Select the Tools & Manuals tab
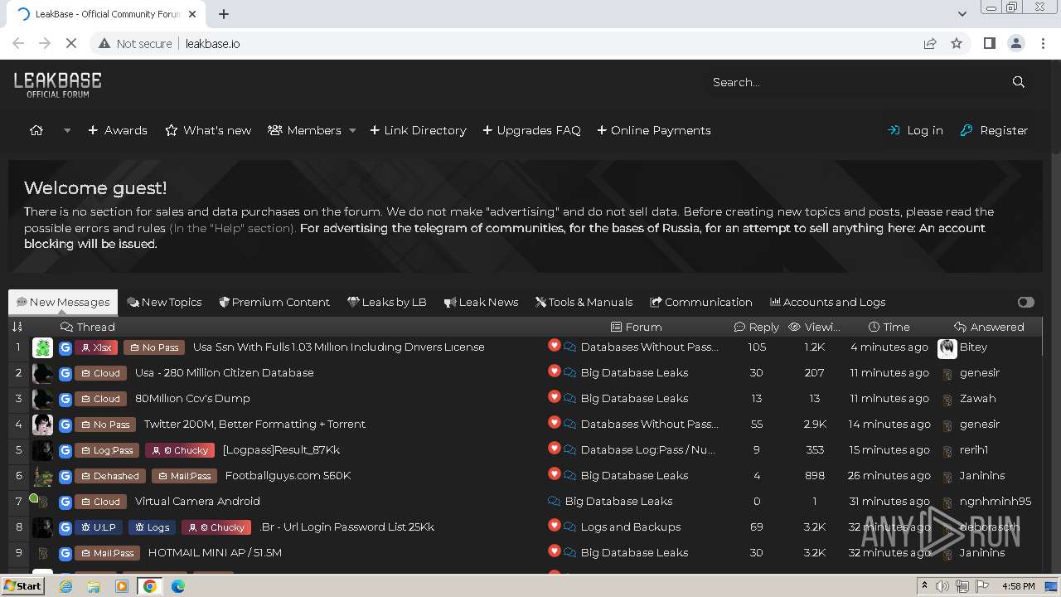Image resolution: width=1061 pixels, height=597 pixels. coord(584,302)
